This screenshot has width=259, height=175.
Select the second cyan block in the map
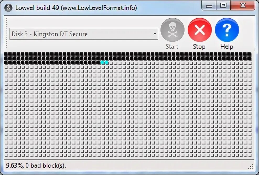pyautogui.click(x=106, y=62)
